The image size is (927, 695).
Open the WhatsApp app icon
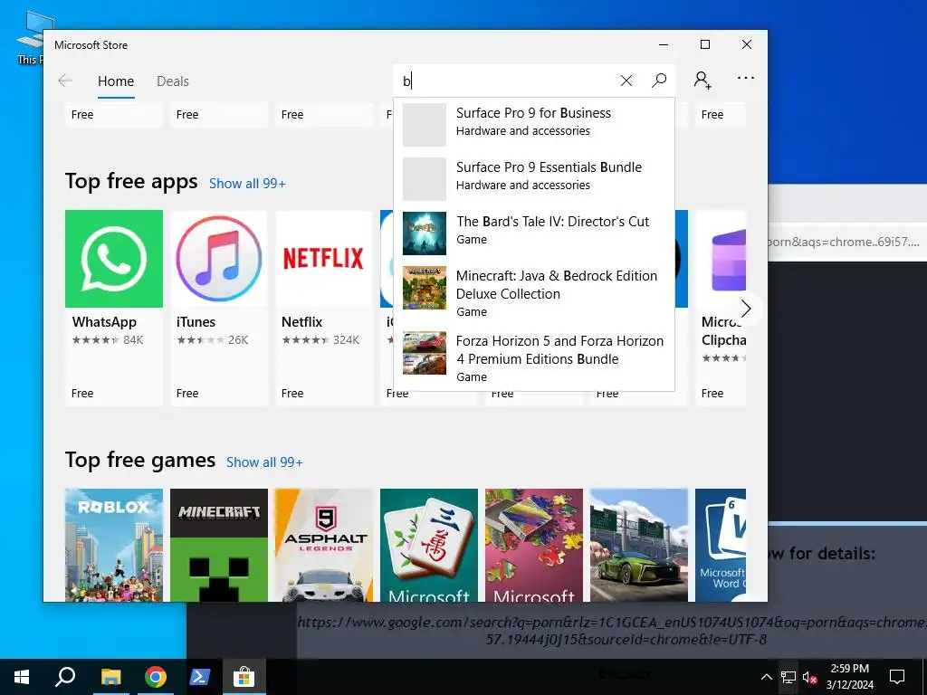coord(114,259)
